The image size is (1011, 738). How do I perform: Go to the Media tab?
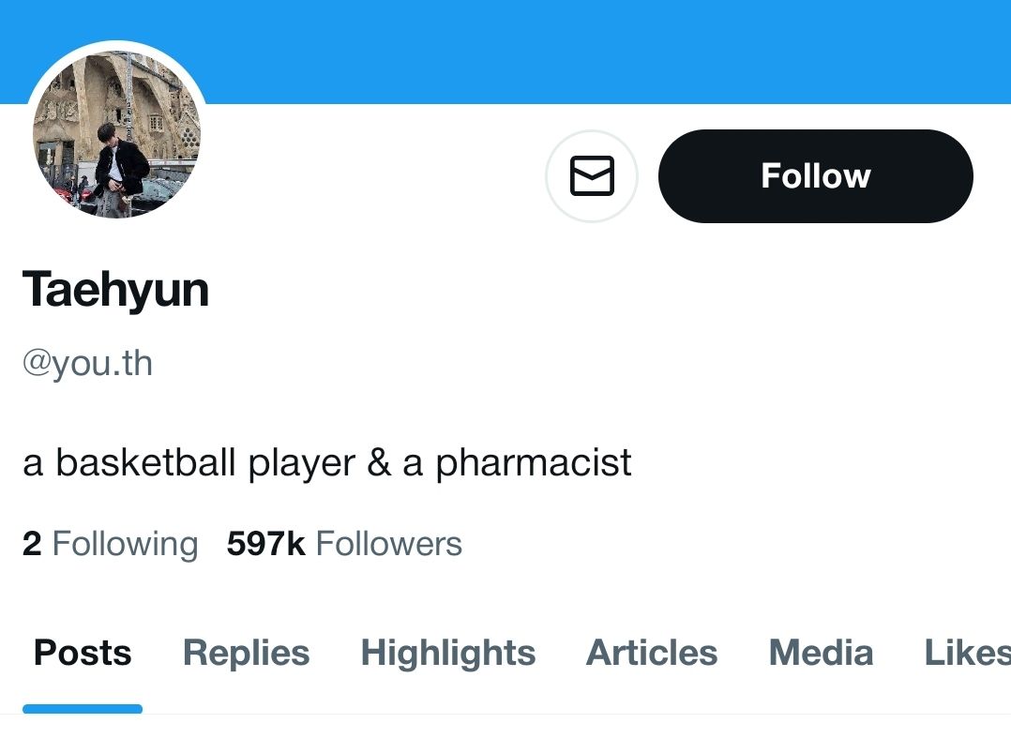click(821, 653)
